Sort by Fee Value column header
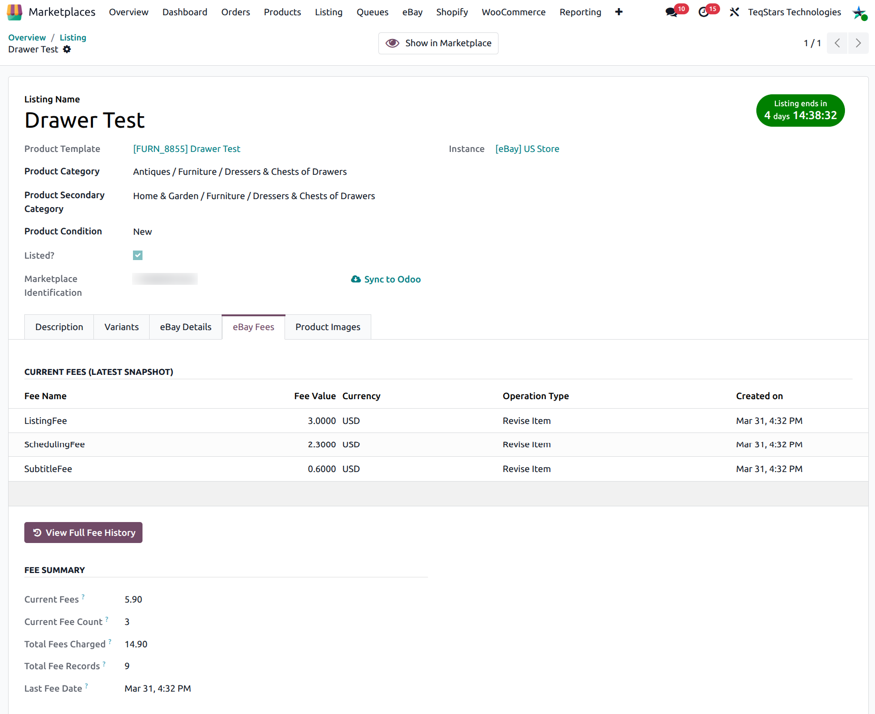Screen dimensions: 875x714 click(315, 396)
